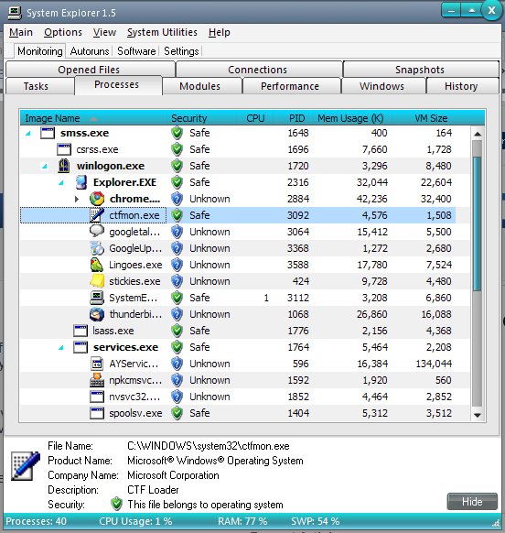The image size is (505, 533).
Task: Collapse the services.exe tree node
Action: (61, 348)
